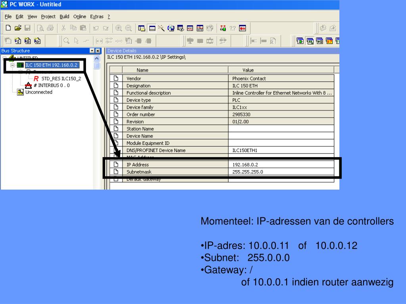Screen dimensions: 406x304
Task: Open the Extras menu
Action: (x=97, y=17)
